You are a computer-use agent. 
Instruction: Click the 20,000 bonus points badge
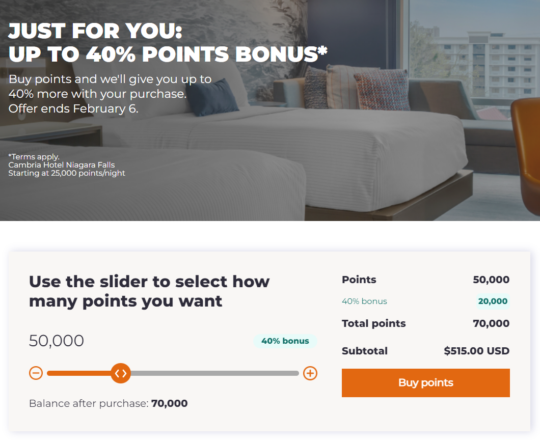click(x=493, y=301)
